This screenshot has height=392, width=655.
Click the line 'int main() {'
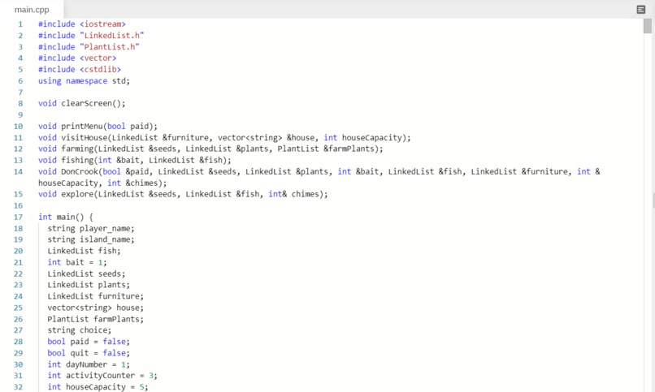point(66,217)
